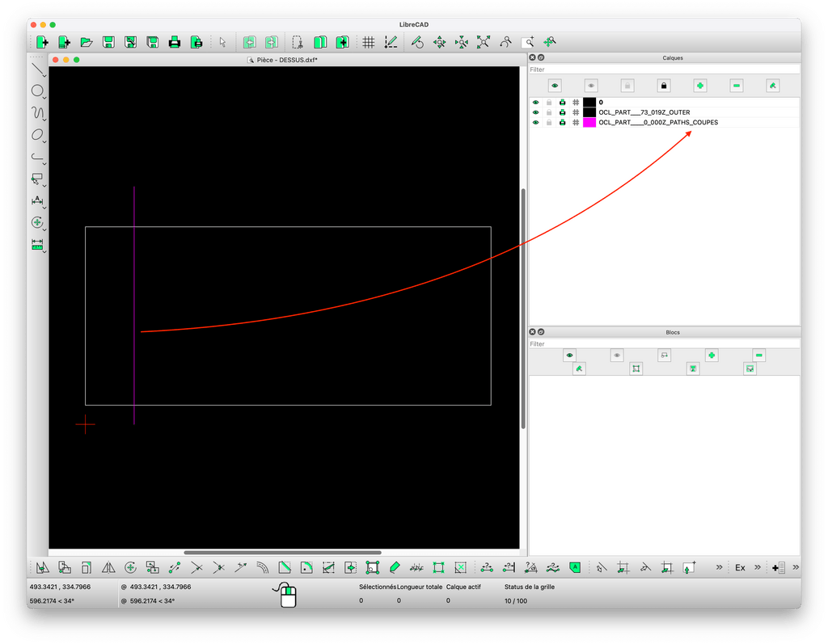Click the Mirror modify tool
This screenshot has height=644, width=828.
[x=108, y=568]
